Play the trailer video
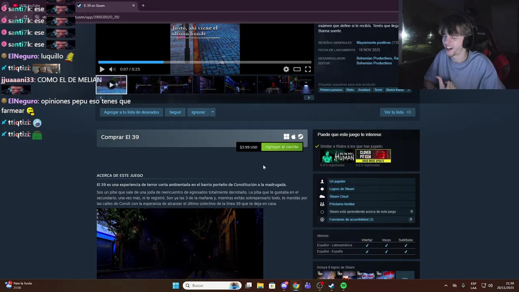 tap(102, 69)
